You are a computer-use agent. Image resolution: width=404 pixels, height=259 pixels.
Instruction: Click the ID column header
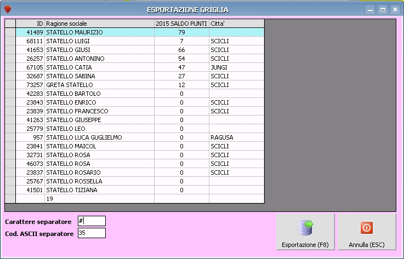click(30, 24)
